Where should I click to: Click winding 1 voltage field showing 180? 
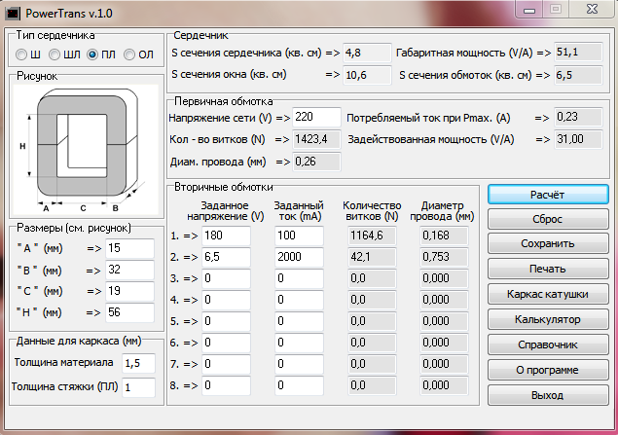pos(226,236)
